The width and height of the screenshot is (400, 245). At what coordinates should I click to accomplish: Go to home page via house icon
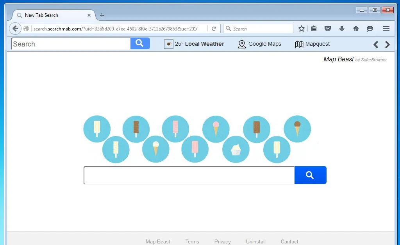(356, 29)
